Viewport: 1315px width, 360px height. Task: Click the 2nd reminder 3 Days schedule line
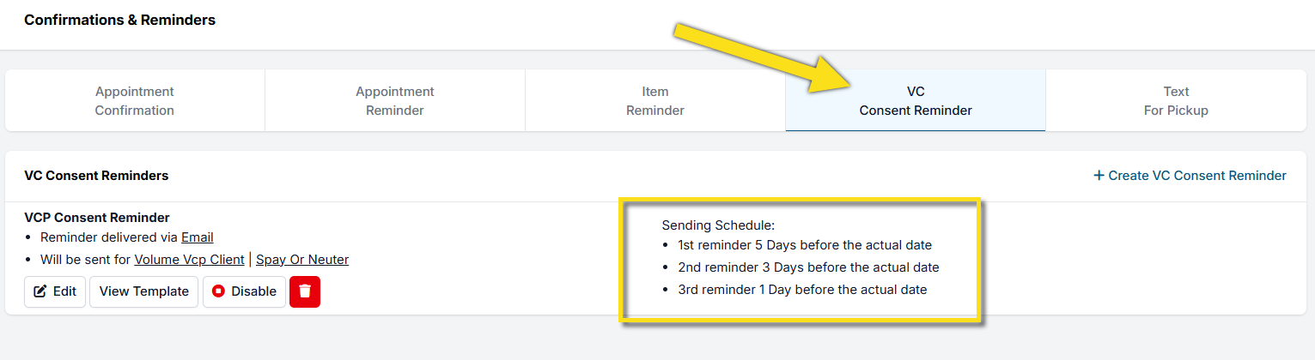point(808,267)
